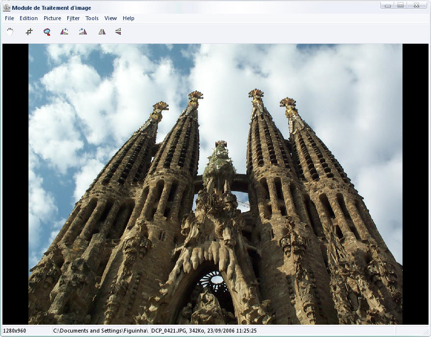Flip the picture horizontally

[x=102, y=32]
